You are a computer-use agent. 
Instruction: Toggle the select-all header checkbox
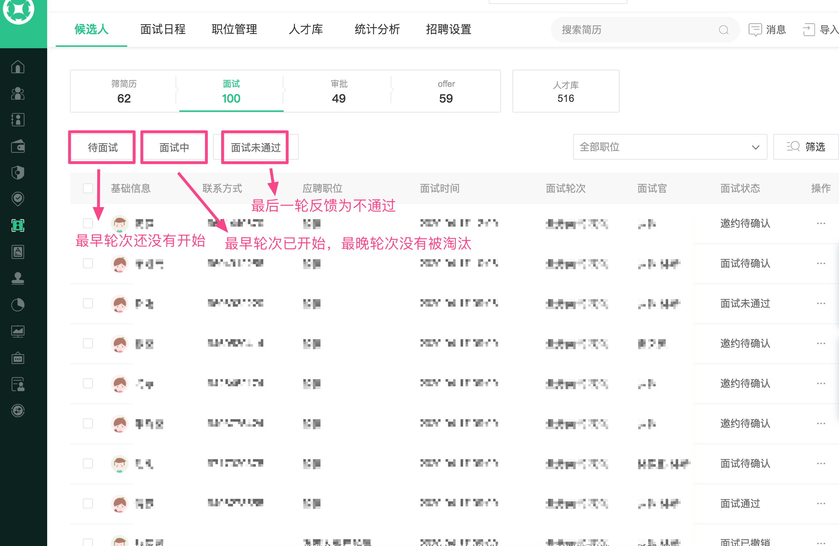coord(88,188)
